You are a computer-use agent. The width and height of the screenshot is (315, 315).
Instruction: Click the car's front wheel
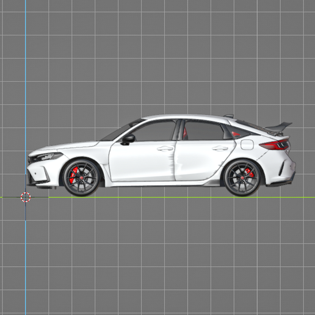click(x=82, y=178)
